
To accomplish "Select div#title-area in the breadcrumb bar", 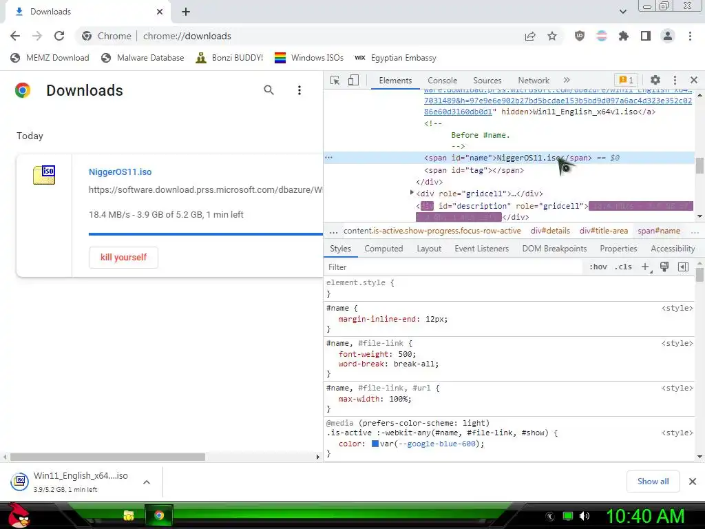I will (x=603, y=231).
